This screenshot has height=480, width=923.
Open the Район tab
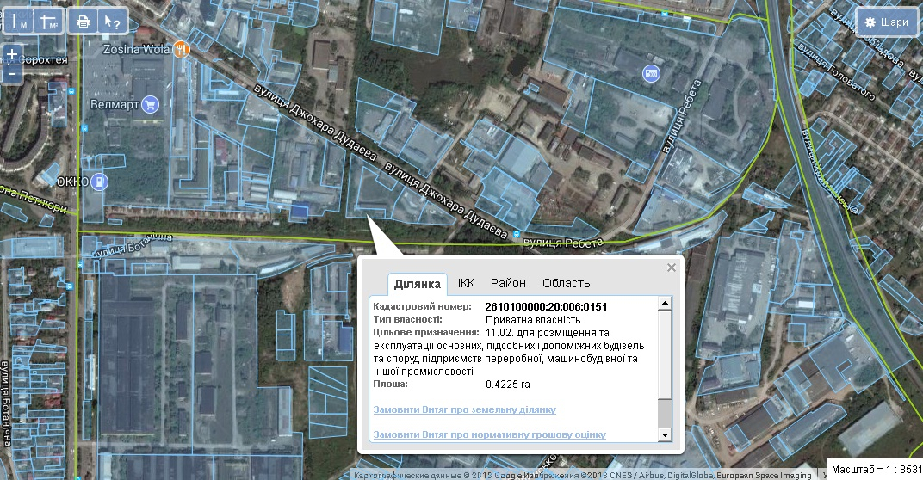coord(508,283)
